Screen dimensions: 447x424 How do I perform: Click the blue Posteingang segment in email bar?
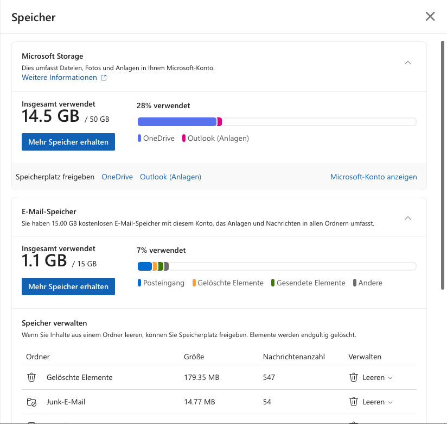point(145,266)
